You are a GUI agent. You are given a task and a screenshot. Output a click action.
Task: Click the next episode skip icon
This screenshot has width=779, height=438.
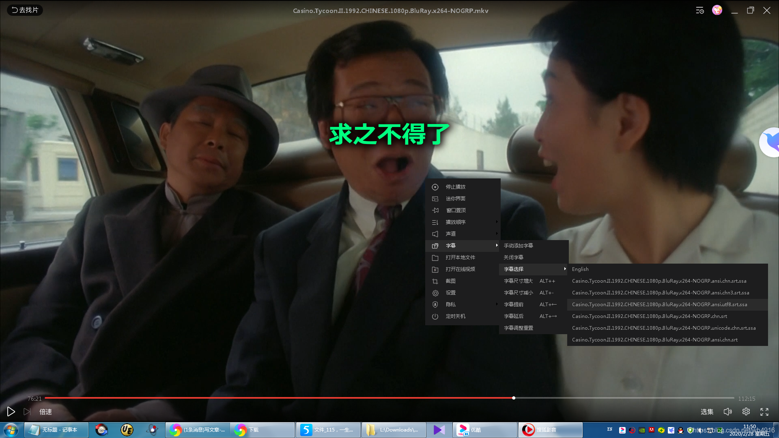coord(27,412)
